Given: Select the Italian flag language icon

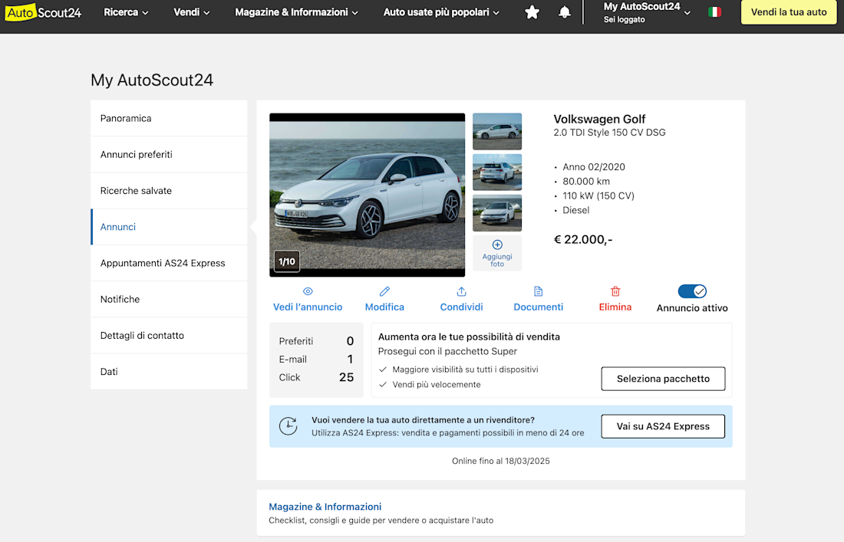Looking at the screenshot, I should click(714, 12).
